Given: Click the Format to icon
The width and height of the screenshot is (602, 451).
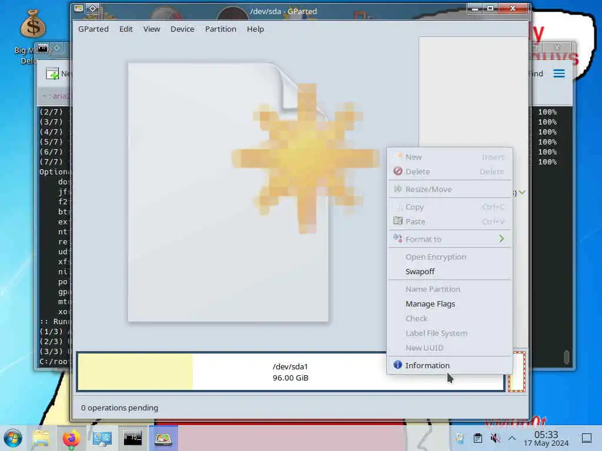Looking at the screenshot, I should point(398,238).
